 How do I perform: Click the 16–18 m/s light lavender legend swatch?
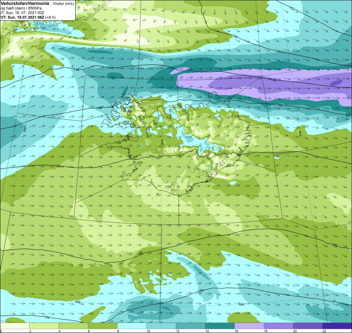[249, 326]
